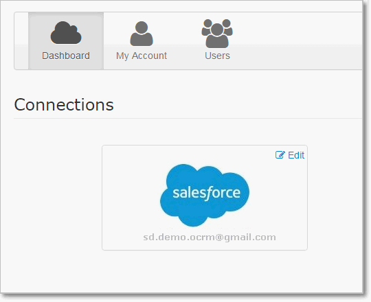Click the Connections heading

(x=64, y=104)
